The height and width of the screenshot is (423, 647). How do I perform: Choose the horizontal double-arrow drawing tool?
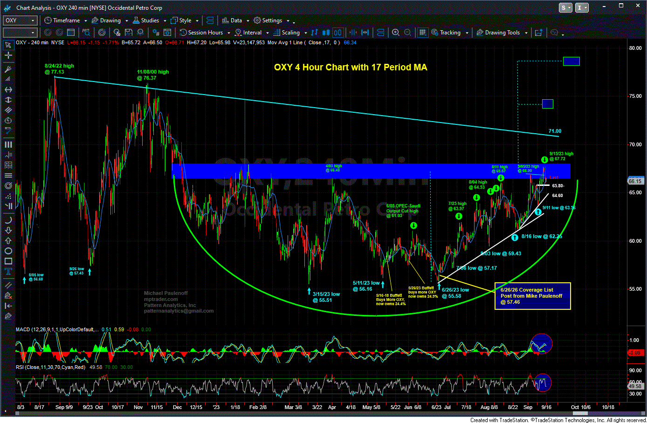(8, 89)
